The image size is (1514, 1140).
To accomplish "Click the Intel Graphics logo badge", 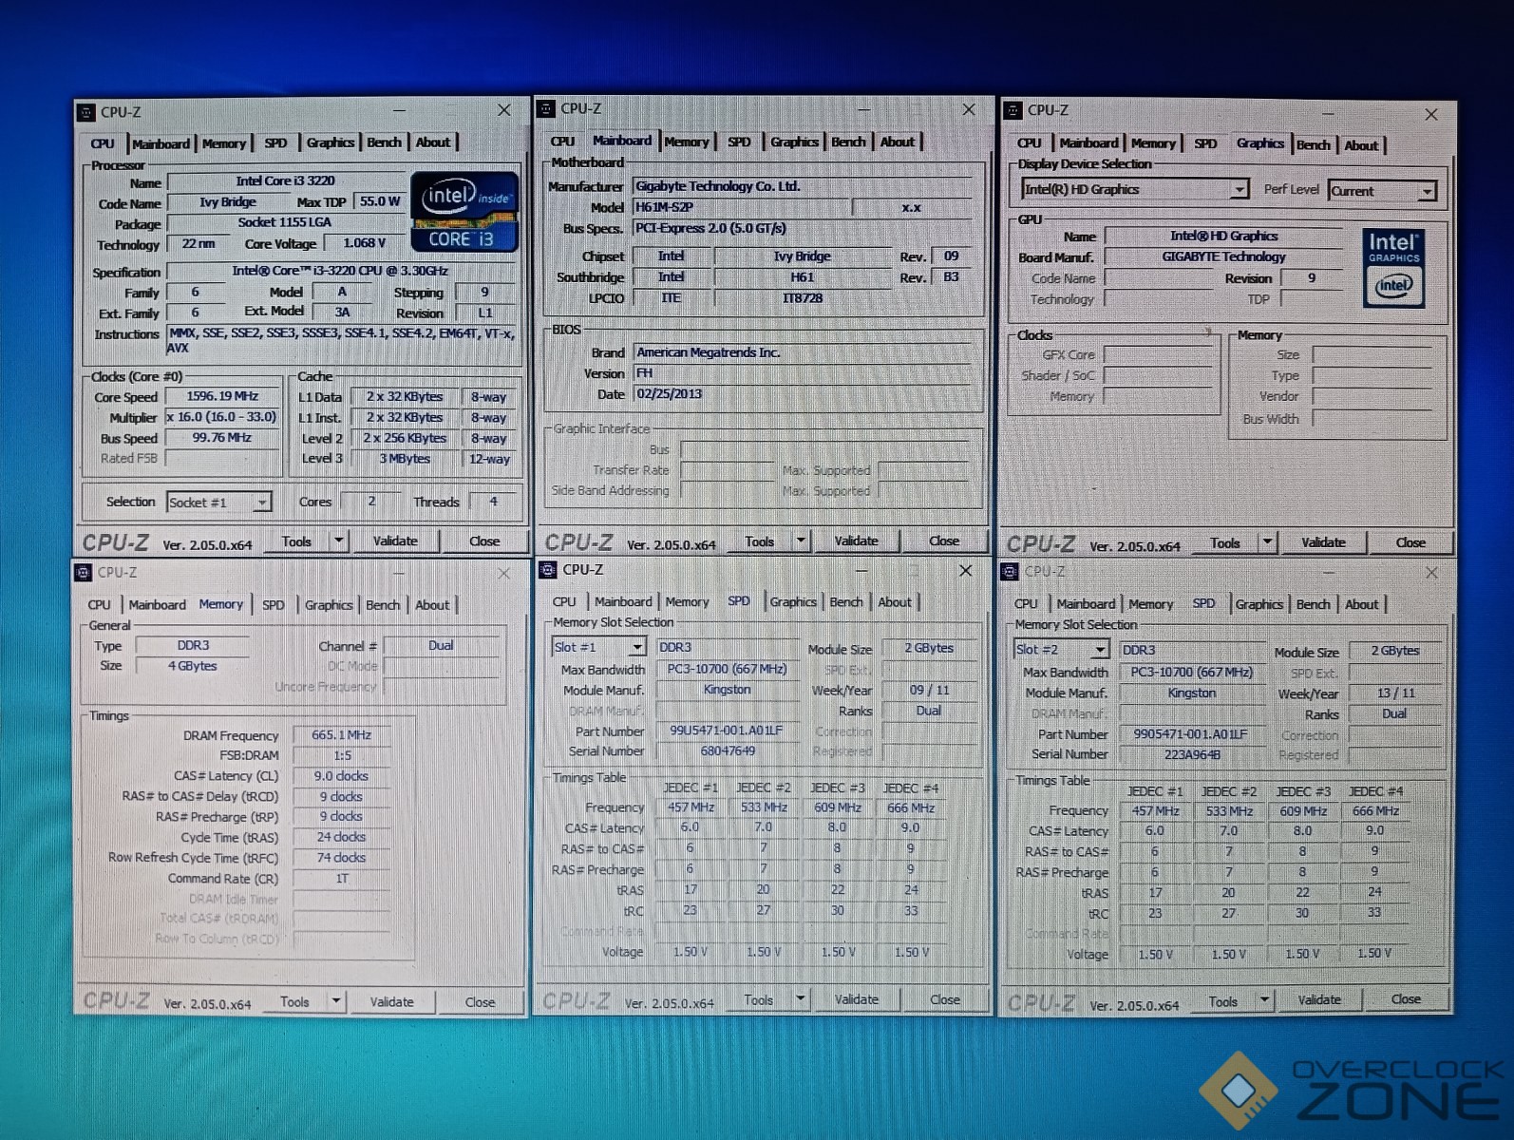I will click(x=1393, y=268).
